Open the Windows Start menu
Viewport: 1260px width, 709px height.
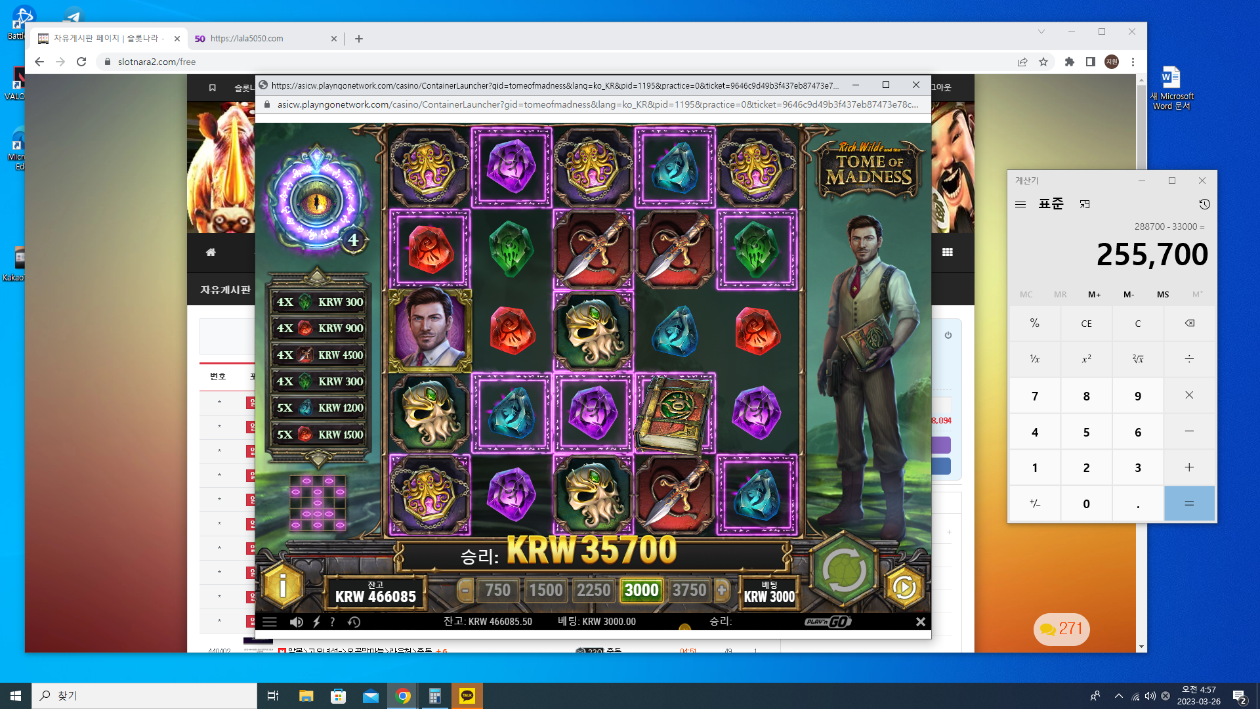point(16,696)
